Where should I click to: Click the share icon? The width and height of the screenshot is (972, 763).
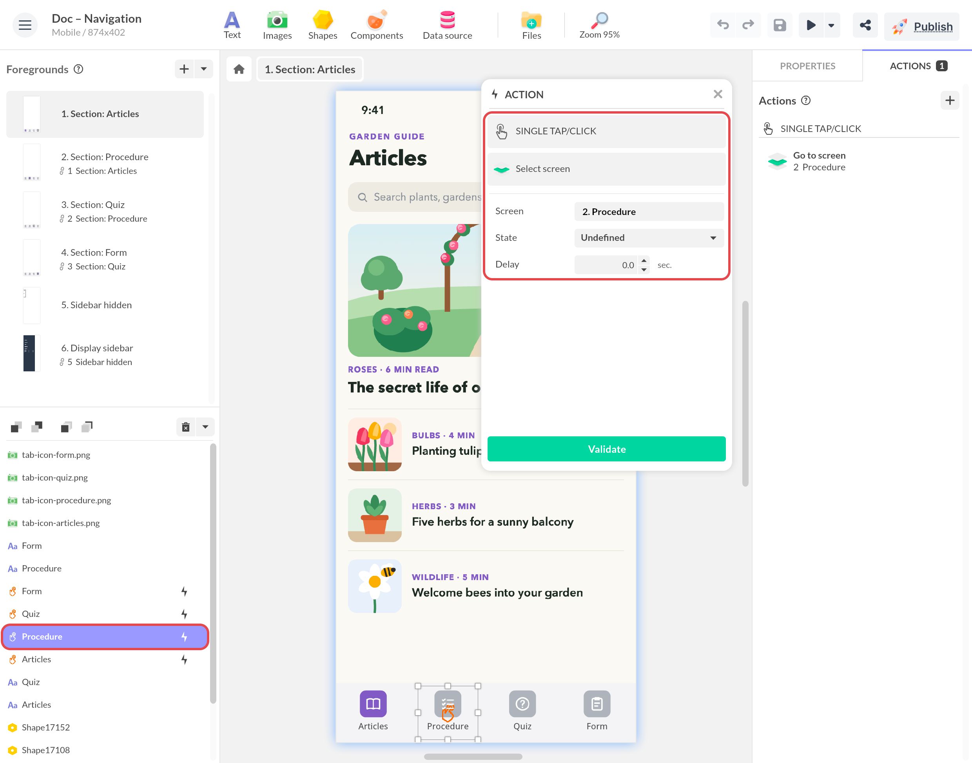tap(865, 25)
